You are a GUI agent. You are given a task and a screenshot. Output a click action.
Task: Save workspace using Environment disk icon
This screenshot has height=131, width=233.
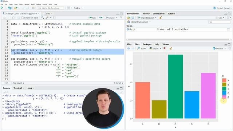click(x=133, y=18)
